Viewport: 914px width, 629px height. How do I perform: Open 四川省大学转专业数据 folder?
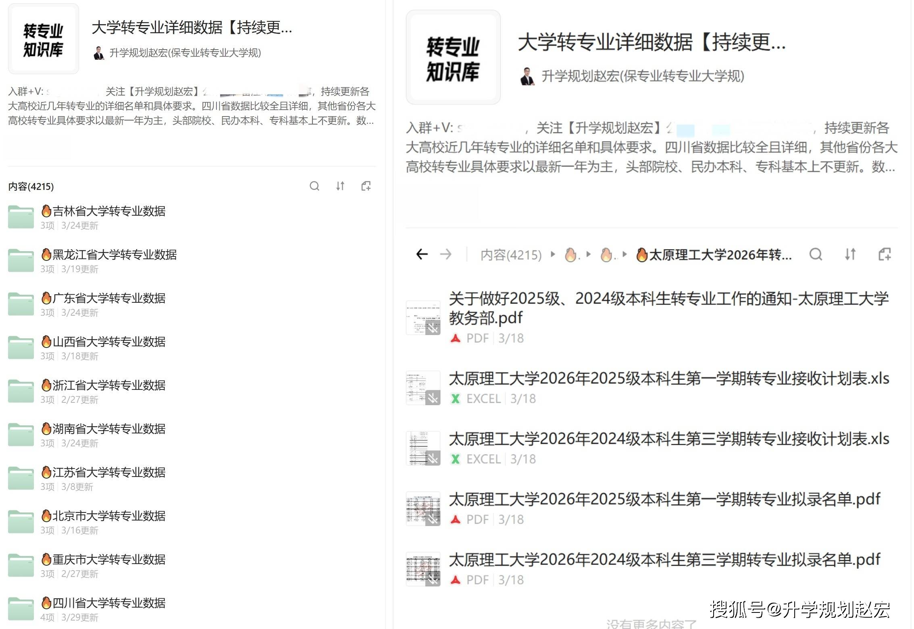click(109, 603)
